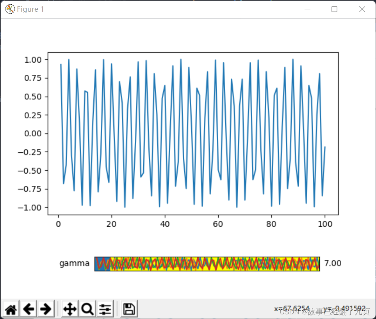Screen dimensions: 376x319
Task: Select the magnifier zoom-to-rectangle tool
Action: pyautogui.click(x=87, y=308)
